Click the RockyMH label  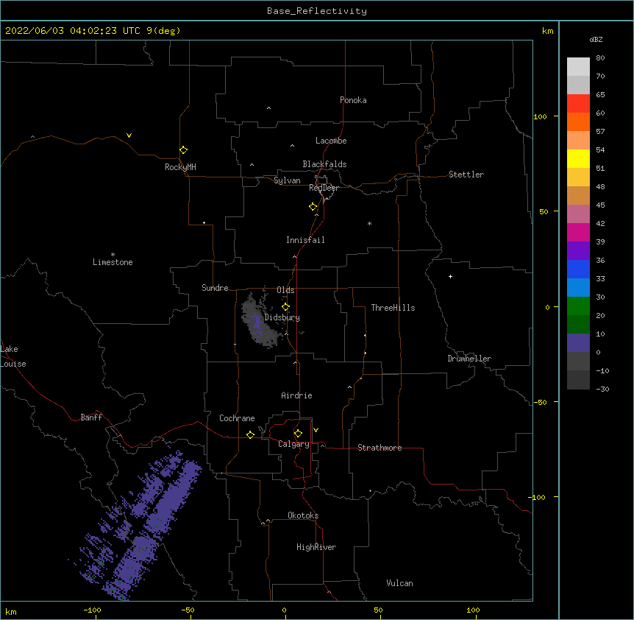point(180,167)
